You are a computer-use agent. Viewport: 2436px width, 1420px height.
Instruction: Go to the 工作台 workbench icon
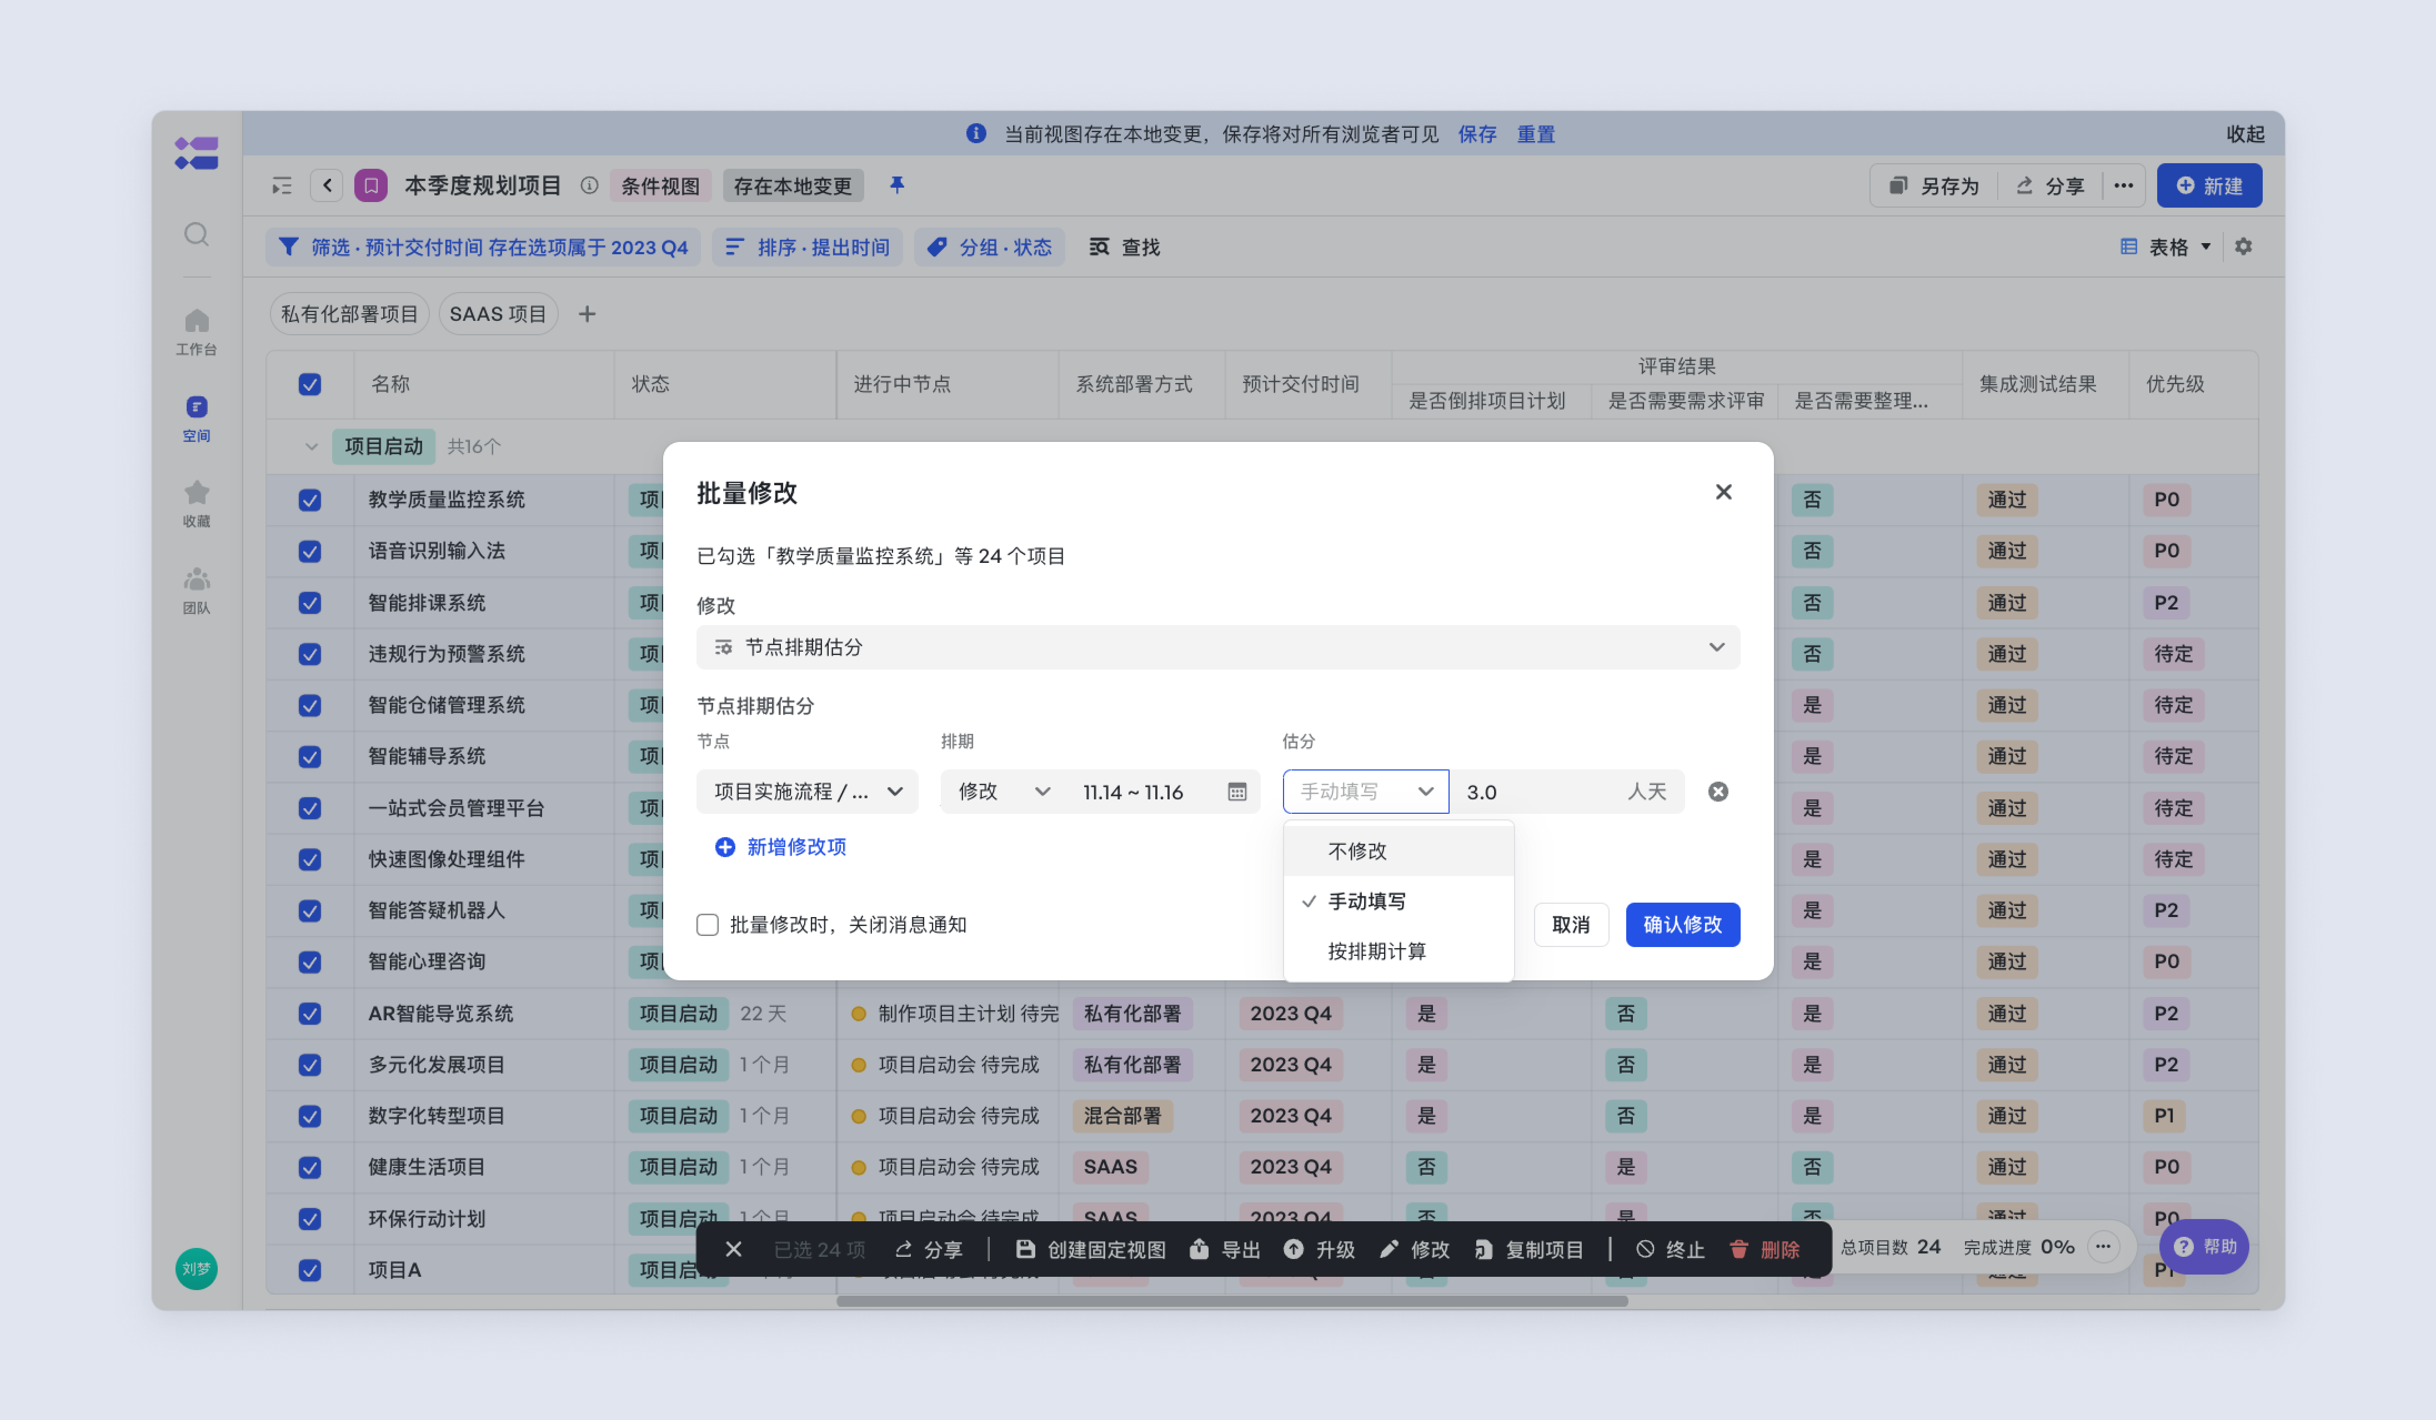[196, 331]
